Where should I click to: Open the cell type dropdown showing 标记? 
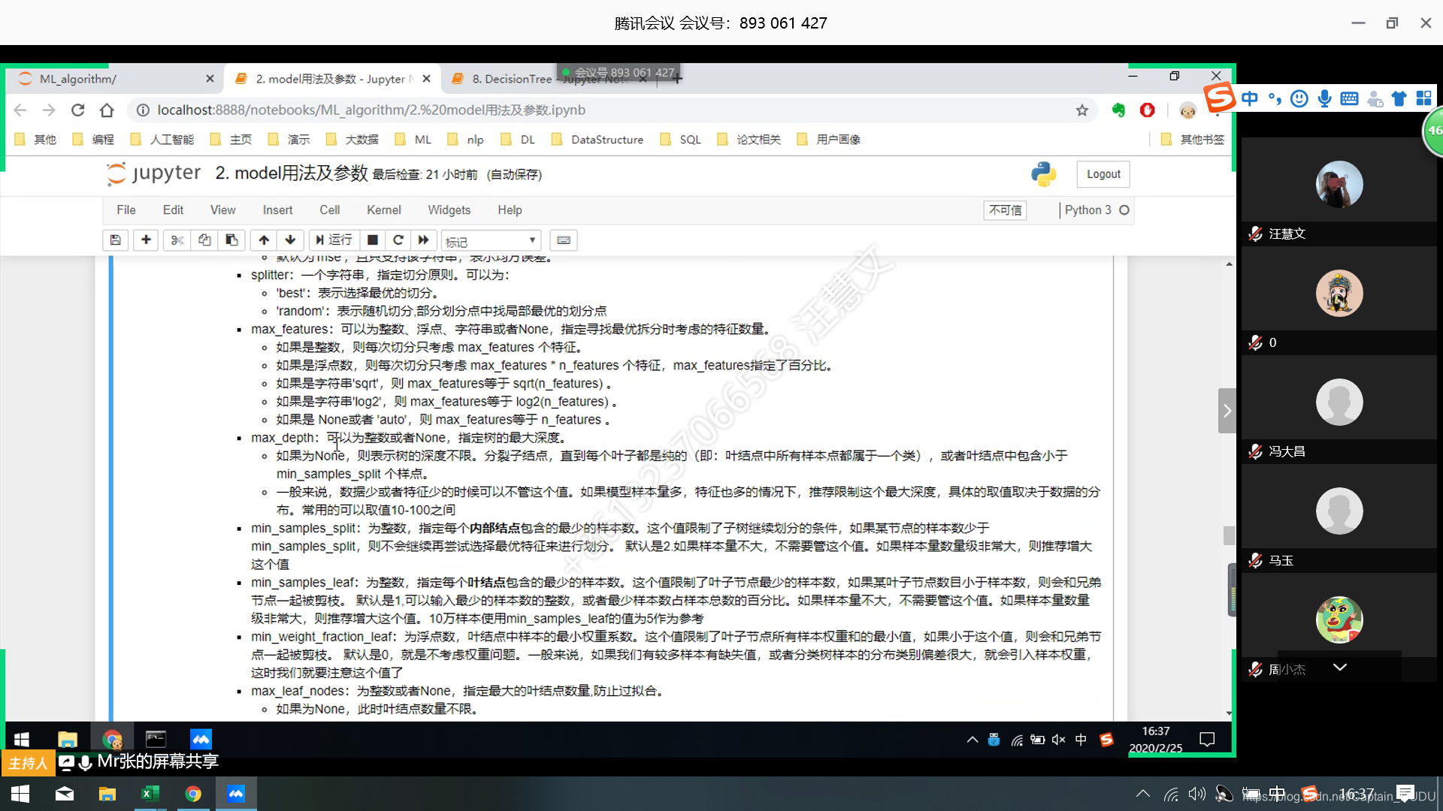point(491,241)
